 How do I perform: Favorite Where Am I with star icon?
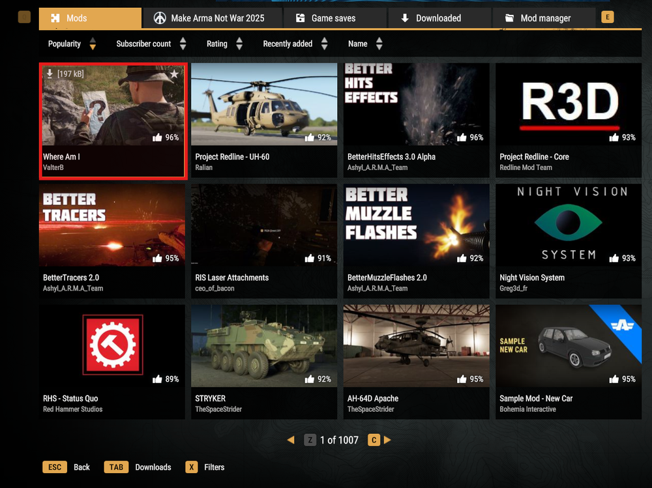pyautogui.click(x=174, y=74)
